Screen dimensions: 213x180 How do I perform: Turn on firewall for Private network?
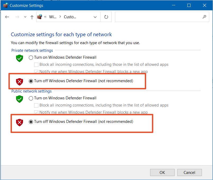(x=31, y=58)
